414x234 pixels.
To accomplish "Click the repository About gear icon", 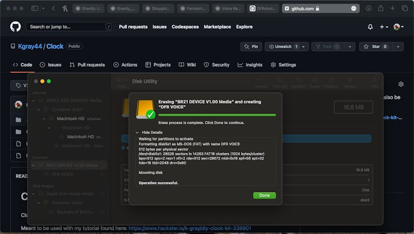I will tap(401, 84).
